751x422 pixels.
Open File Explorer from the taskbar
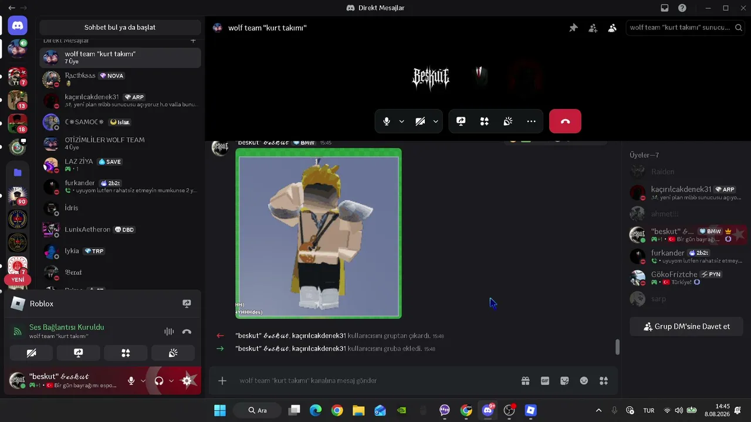pyautogui.click(x=358, y=410)
